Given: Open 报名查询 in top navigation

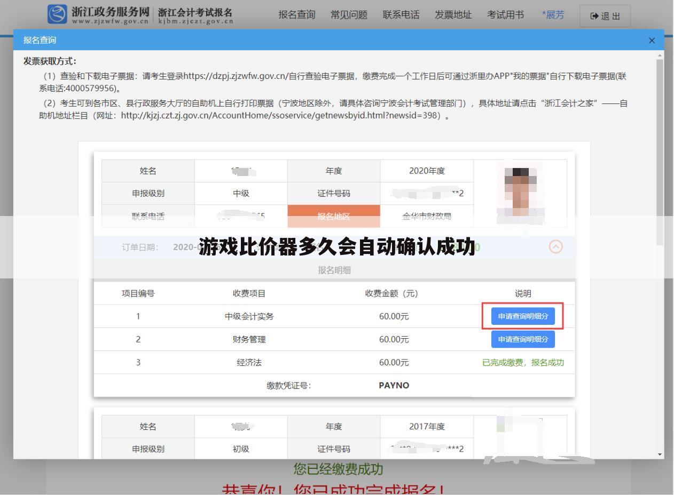Looking at the screenshot, I should click(297, 15).
